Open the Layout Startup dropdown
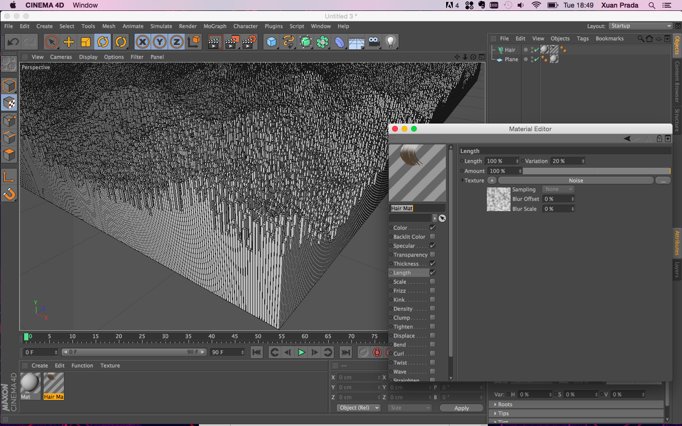 640,26
